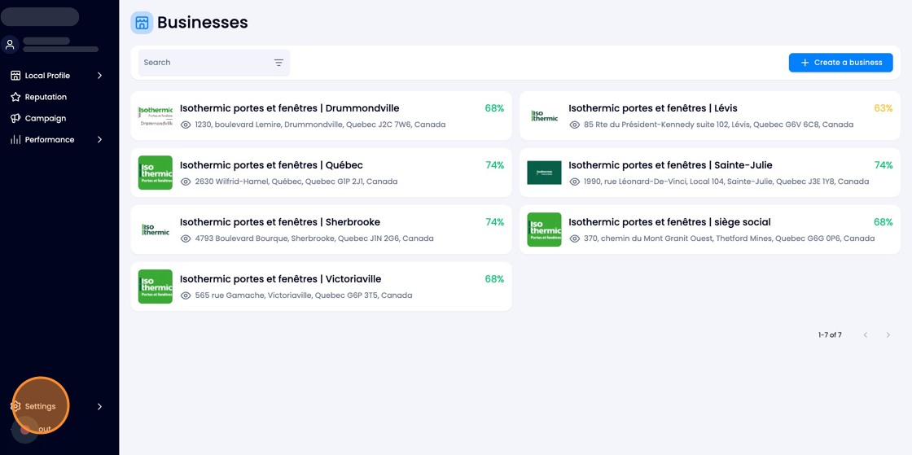912x455 pixels.
Task: Expand the Settings submenu chevron
Action: (x=99, y=406)
